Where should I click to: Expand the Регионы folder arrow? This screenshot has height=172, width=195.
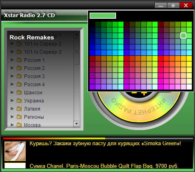click(12, 117)
